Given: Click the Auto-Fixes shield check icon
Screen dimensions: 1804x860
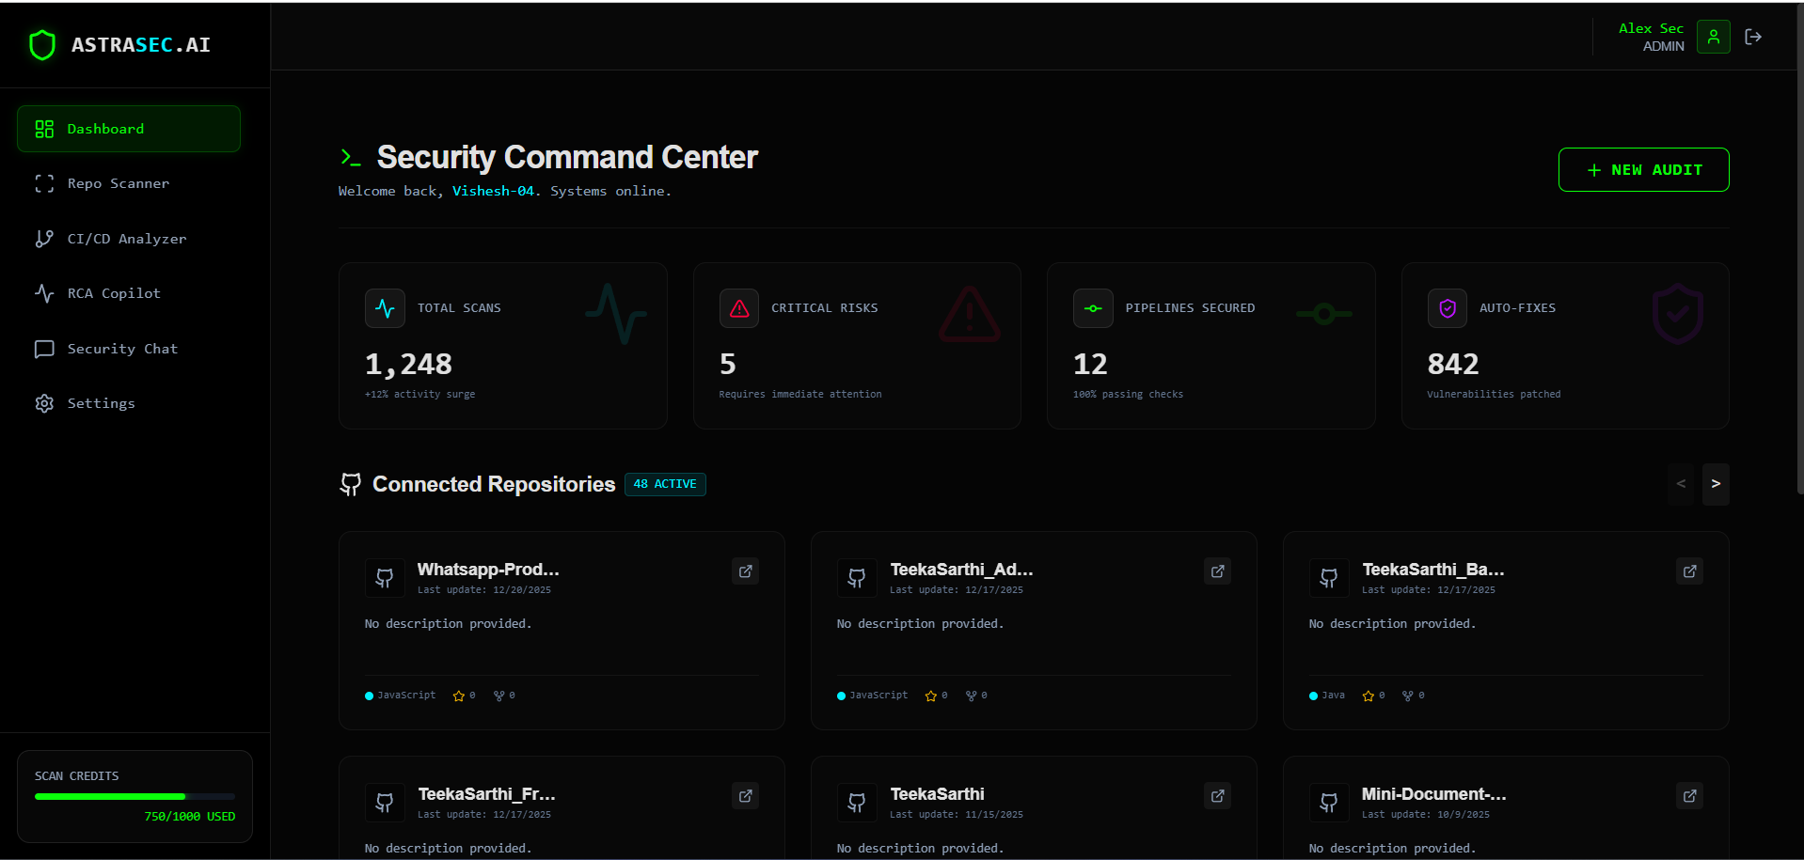Looking at the screenshot, I should (x=1448, y=308).
